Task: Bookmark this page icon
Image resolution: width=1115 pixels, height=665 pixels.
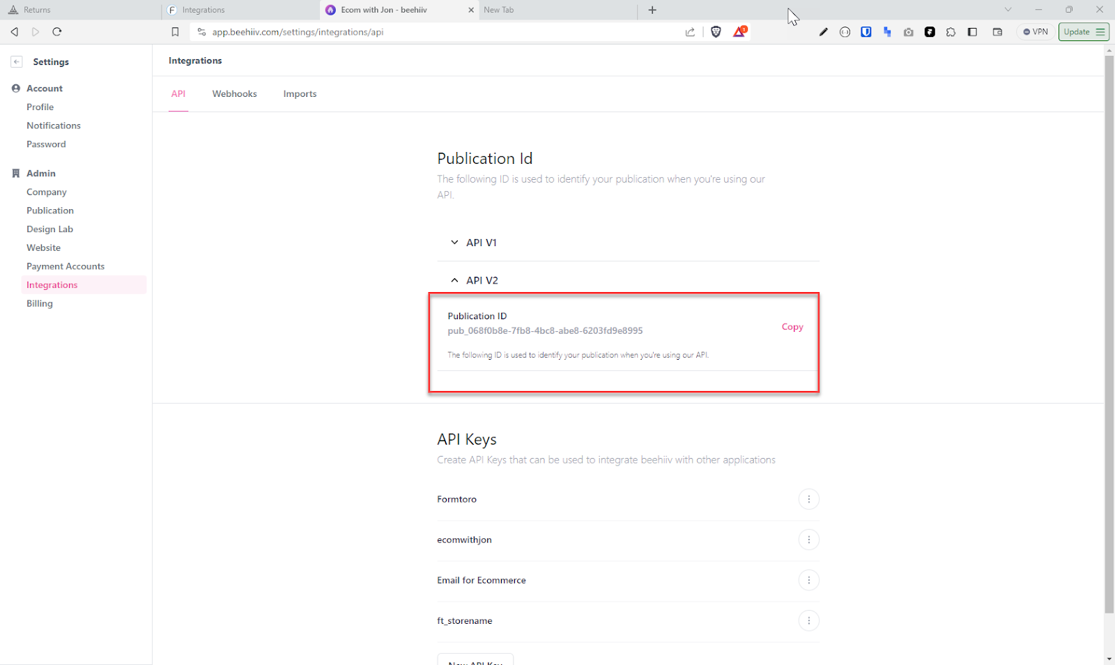Action: tap(175, 32)
